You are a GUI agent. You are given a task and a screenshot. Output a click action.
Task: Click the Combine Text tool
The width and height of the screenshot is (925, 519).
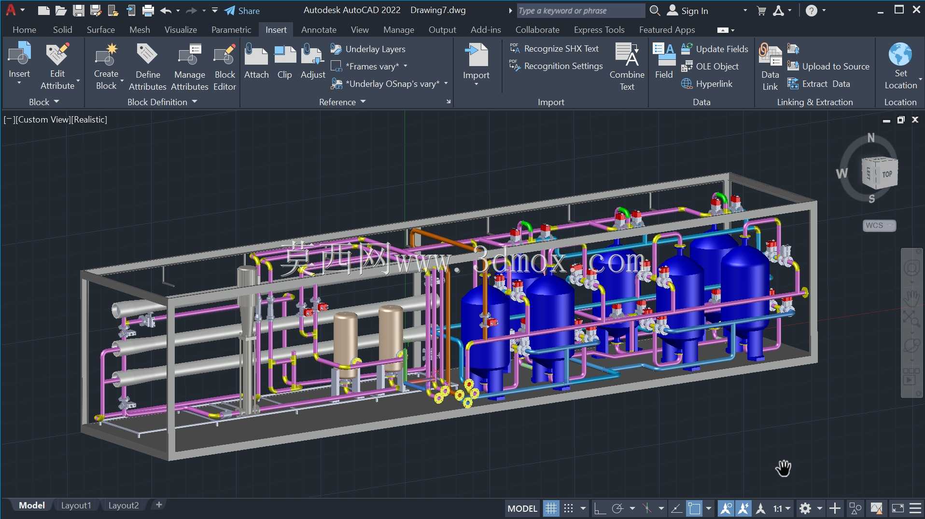coord(627,67)
